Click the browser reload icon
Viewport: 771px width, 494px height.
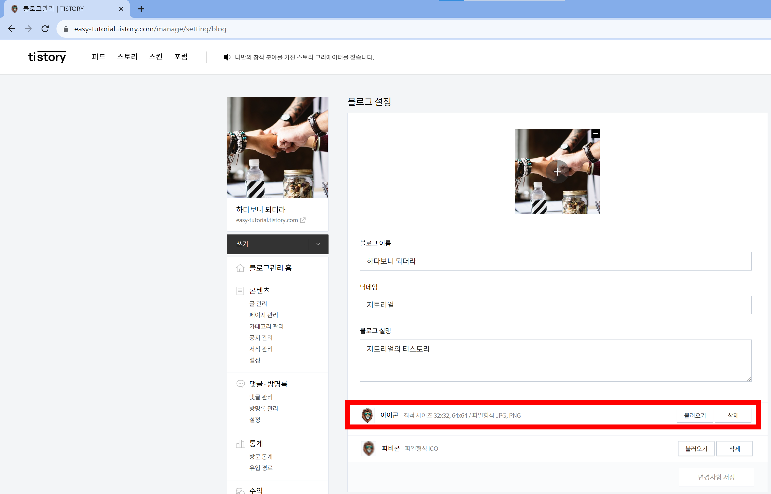[x=45, y=28]
